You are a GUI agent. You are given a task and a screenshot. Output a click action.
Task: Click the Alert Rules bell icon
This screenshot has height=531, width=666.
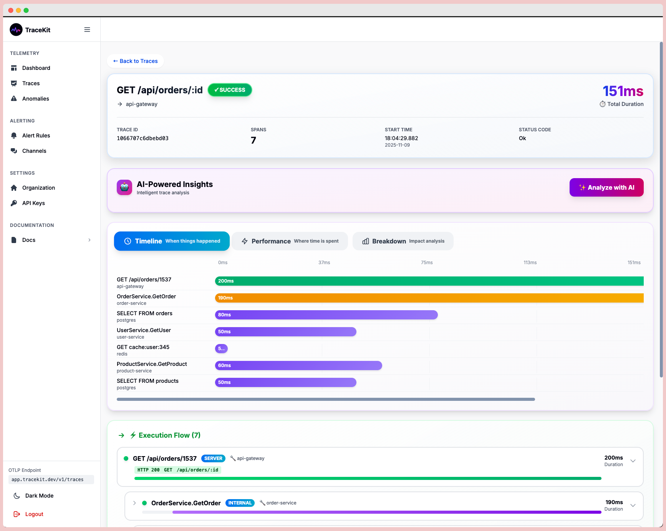tap(14, 136)
